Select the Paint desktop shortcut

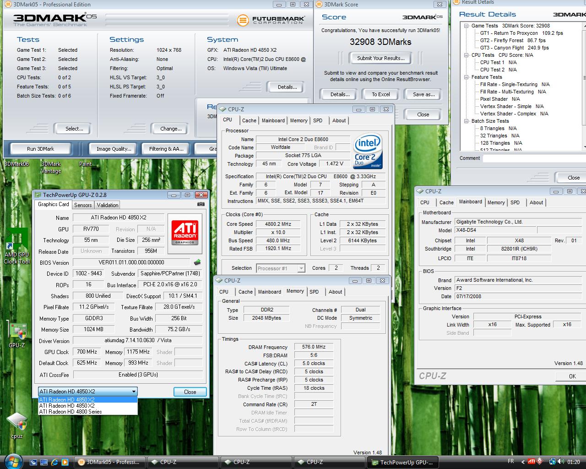85,164
